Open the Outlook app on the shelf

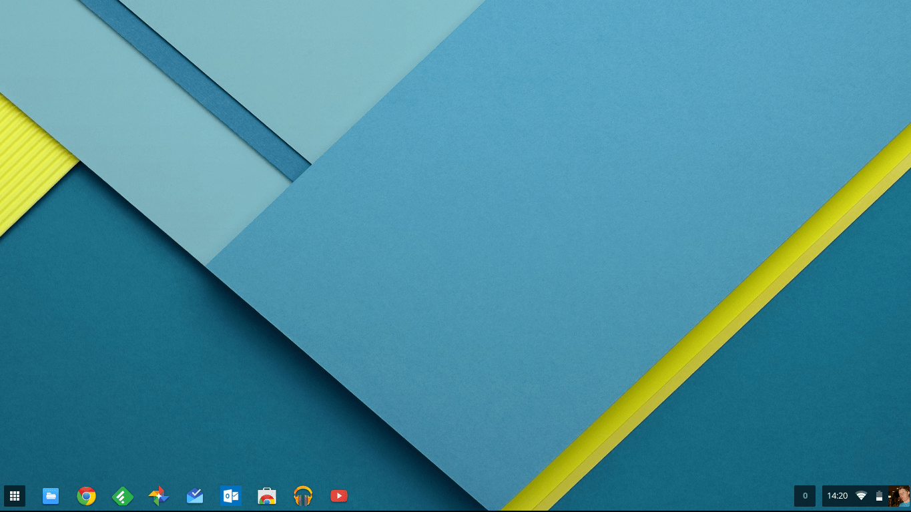click(x=231, y=496)
